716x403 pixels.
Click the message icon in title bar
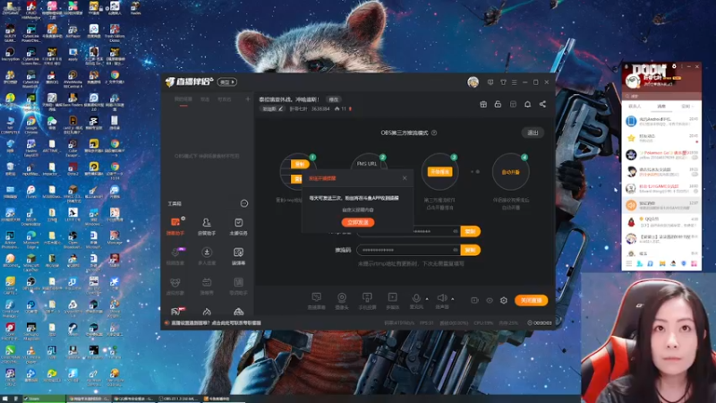point(490,82)
